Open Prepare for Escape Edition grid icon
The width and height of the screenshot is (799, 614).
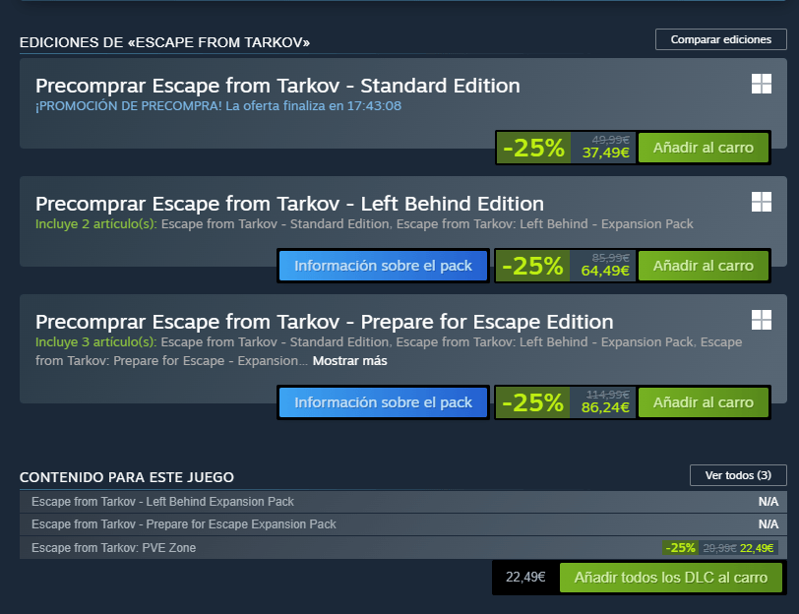tap(762, 319)
